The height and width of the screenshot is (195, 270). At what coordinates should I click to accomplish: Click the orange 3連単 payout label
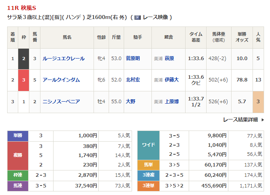pyautogui.click(x=148, y=186)
